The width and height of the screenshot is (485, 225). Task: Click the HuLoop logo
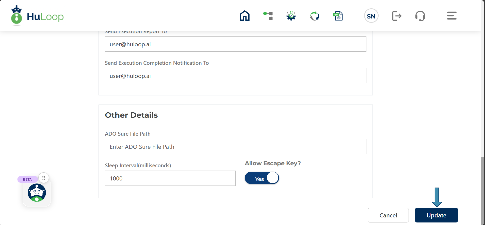point(37,16)
